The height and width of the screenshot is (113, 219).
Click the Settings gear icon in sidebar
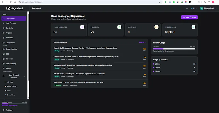4,110
